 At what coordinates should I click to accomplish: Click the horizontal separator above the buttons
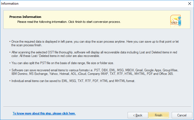pos(96,107)
